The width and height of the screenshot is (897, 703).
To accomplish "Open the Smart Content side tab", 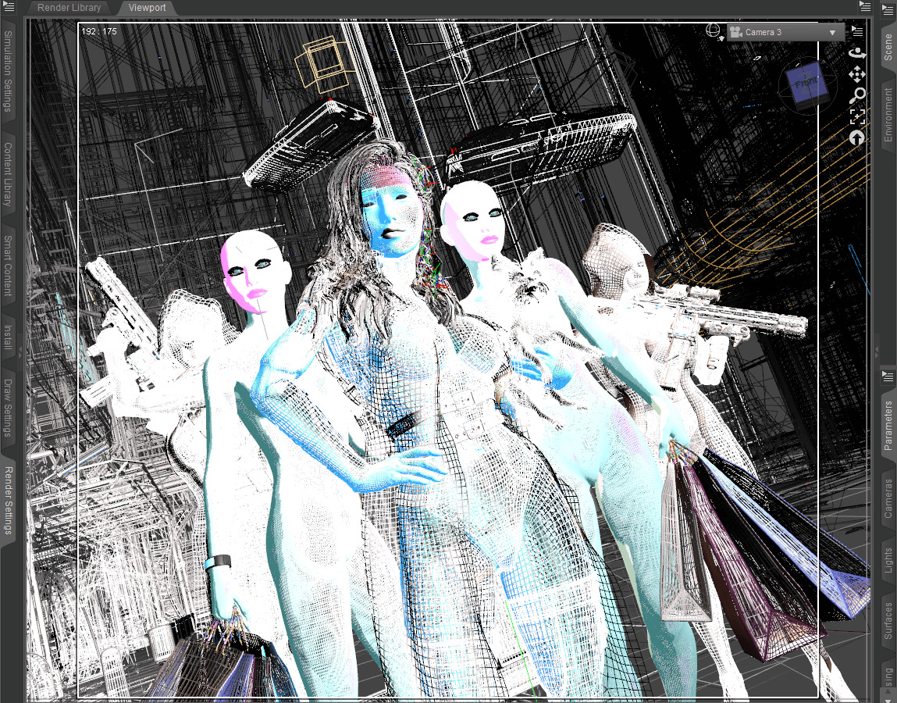I will (8, 265).
